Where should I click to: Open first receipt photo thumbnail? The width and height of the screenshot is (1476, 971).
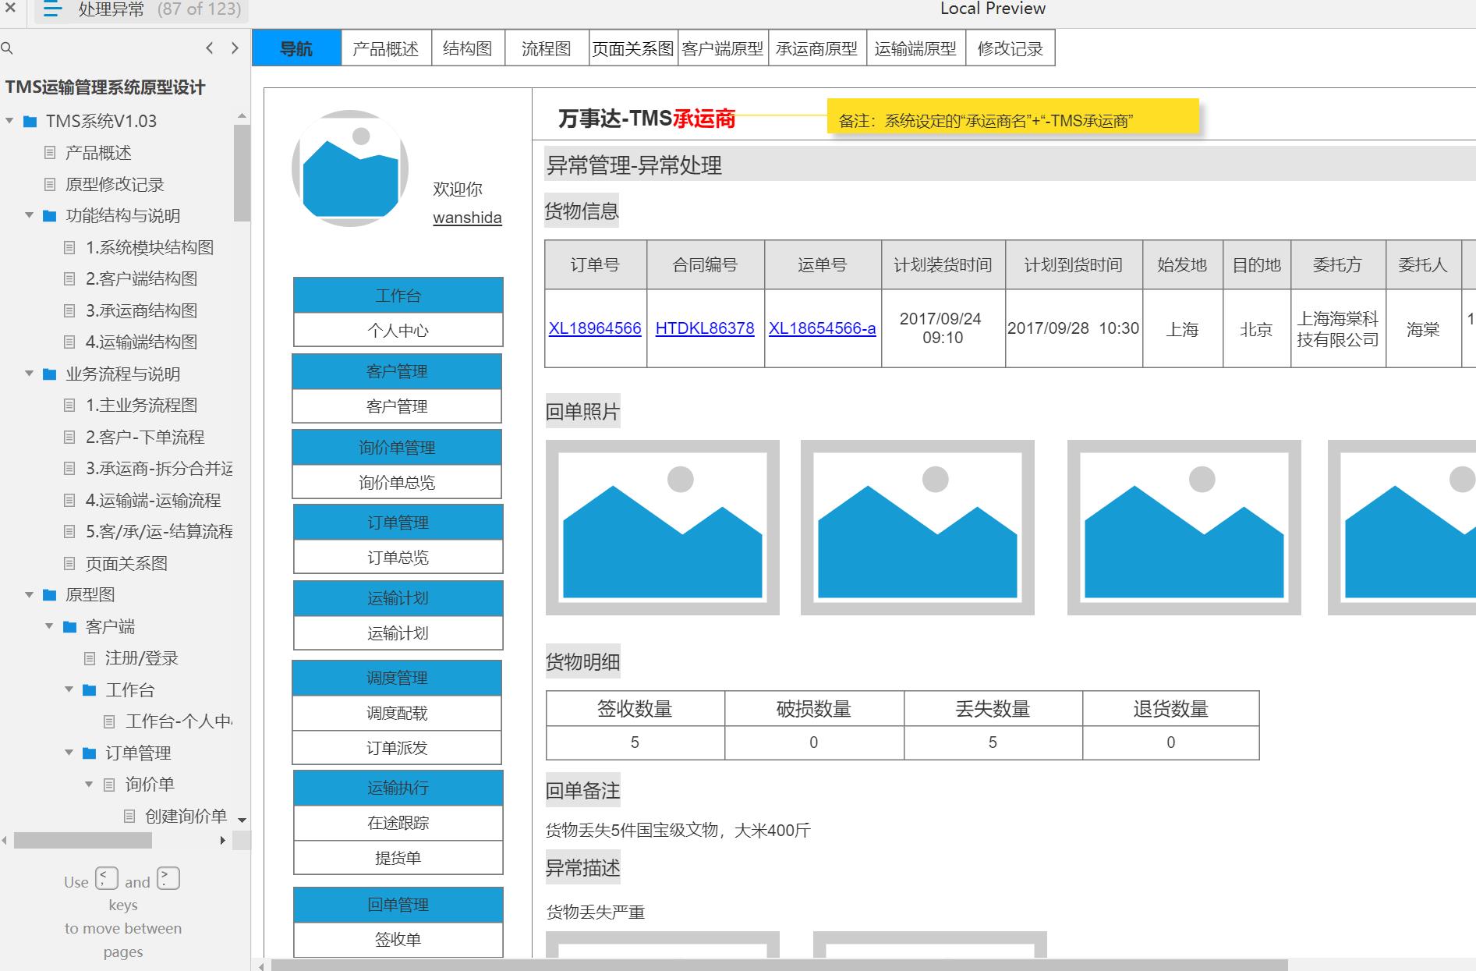click(x=663, y=527)
